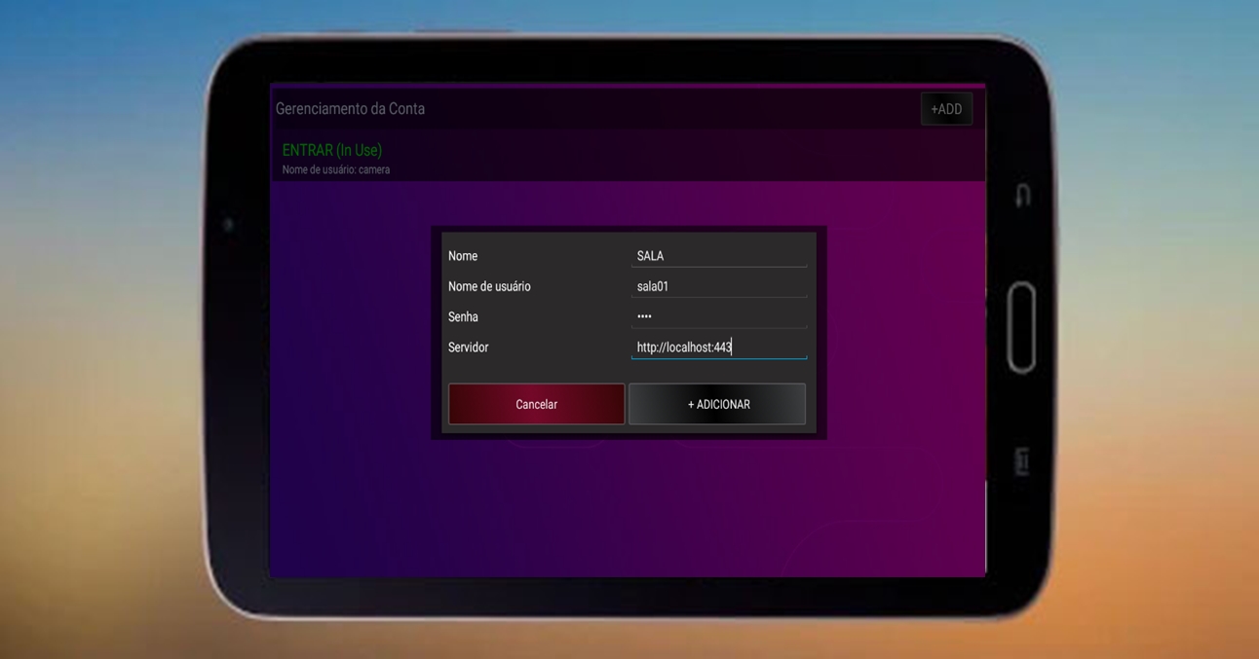Click the Senha label in the dialog

[463, 317]
